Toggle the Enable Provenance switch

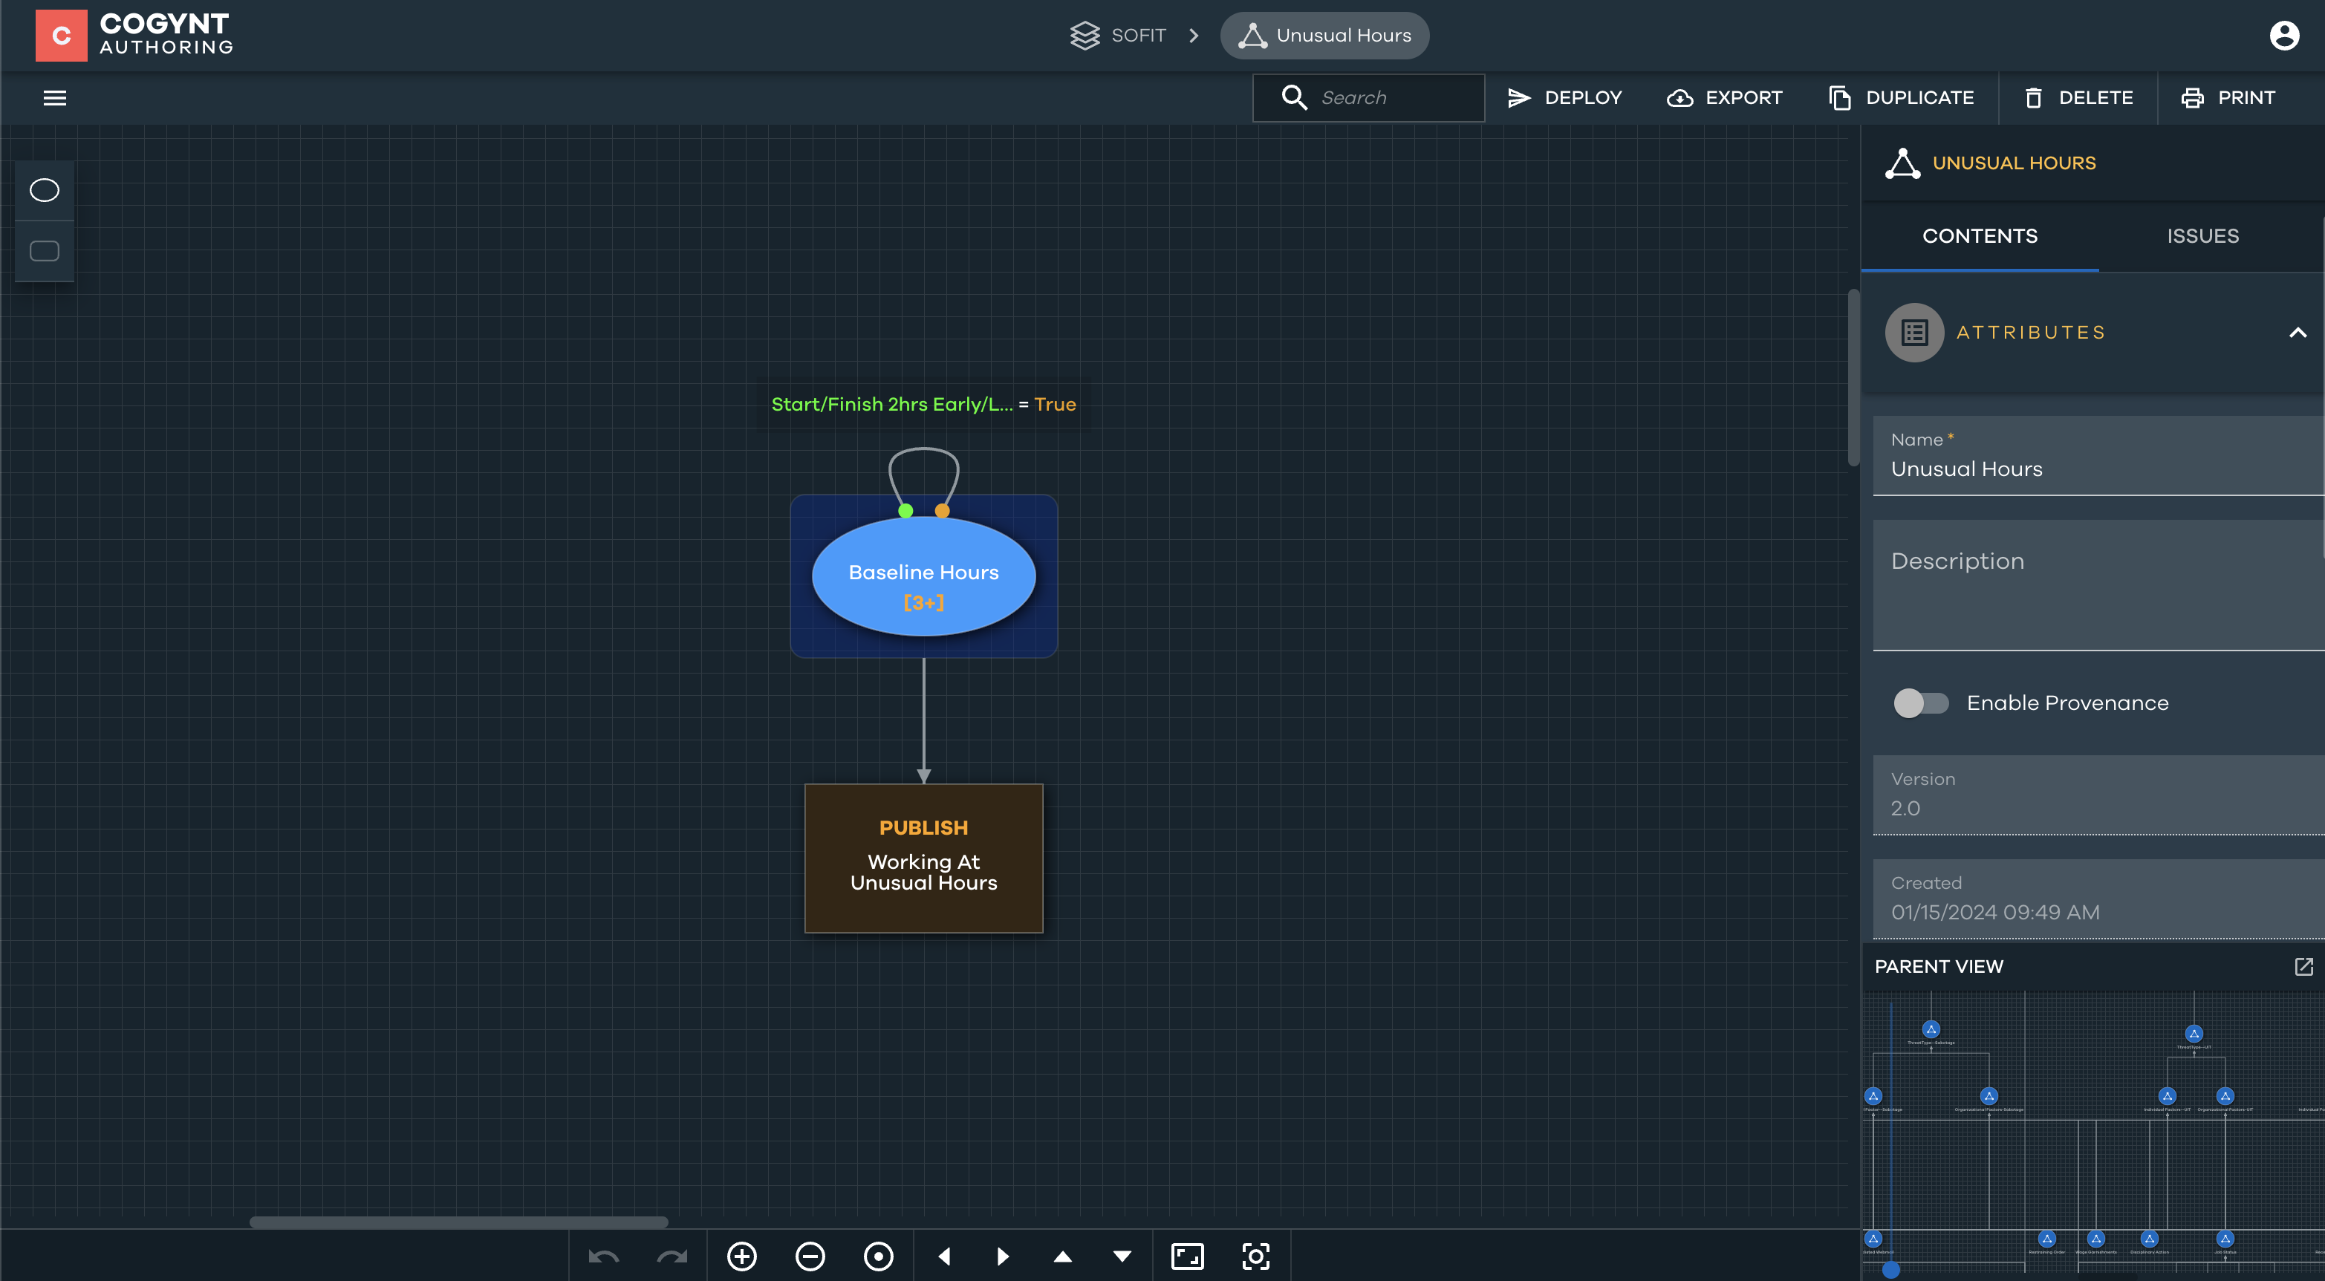1921,703
